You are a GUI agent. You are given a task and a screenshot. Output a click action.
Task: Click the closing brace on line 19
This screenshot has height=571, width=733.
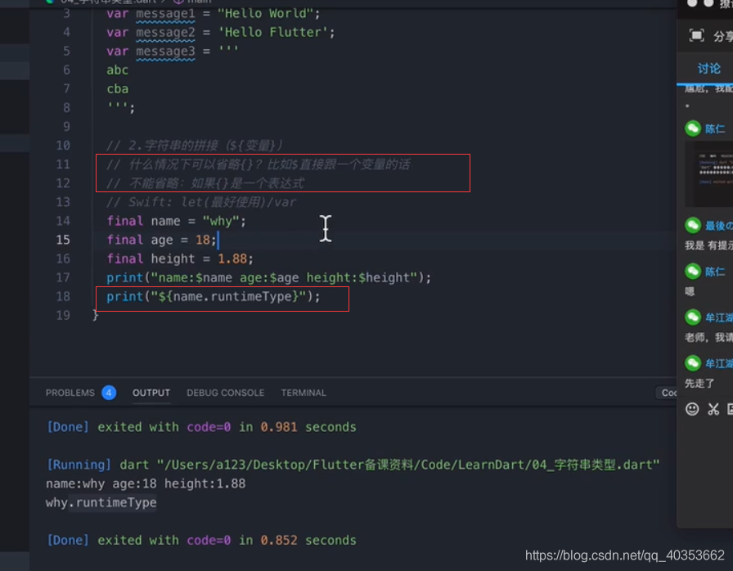pos(96,316)
